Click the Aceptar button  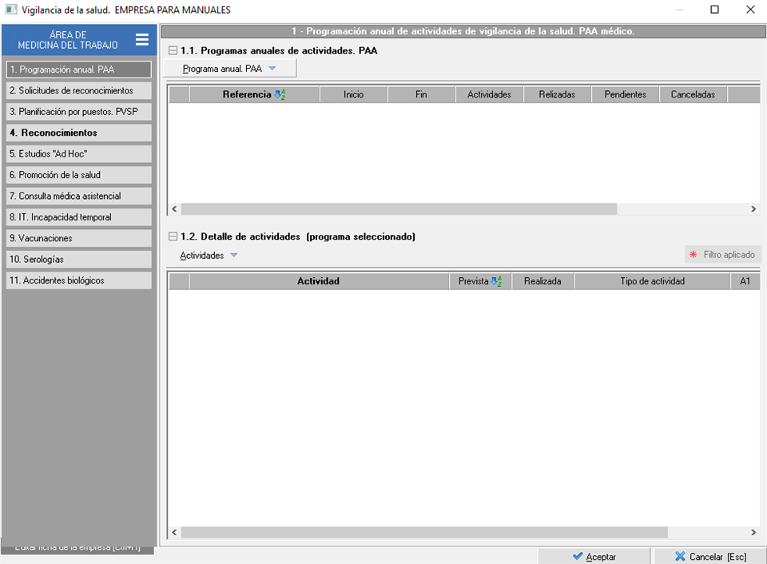click(594, 556)
